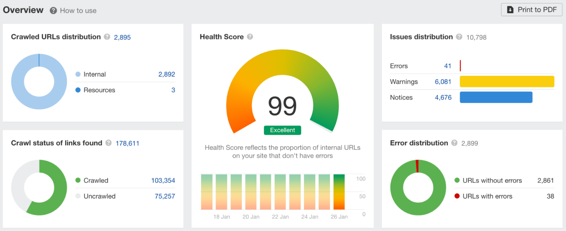Open the Errors count of 41
The image size is (566, 231).
tap(447, 66)
